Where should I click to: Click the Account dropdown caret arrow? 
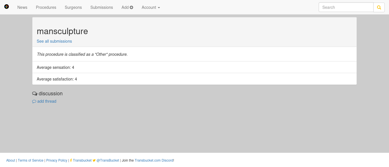(x=159, y=8)
